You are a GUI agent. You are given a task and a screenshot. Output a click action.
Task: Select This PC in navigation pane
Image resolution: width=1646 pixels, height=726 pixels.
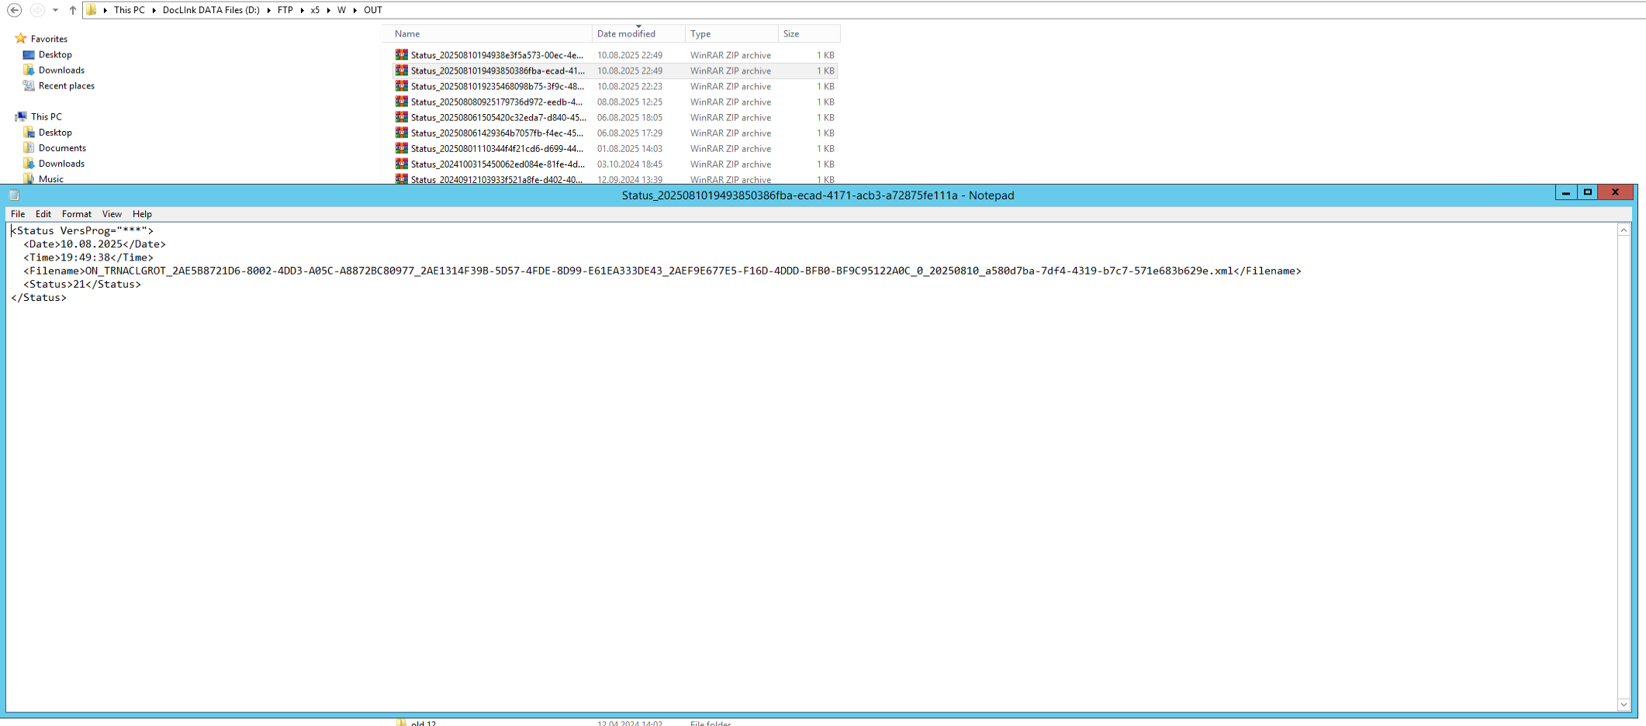coord(46,116)
